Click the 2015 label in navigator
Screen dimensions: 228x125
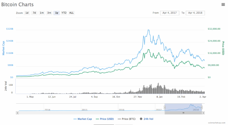pyautogui.click(x=84, y=110)
